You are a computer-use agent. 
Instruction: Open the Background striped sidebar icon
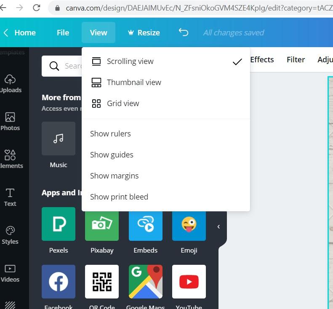coord(10,305)
